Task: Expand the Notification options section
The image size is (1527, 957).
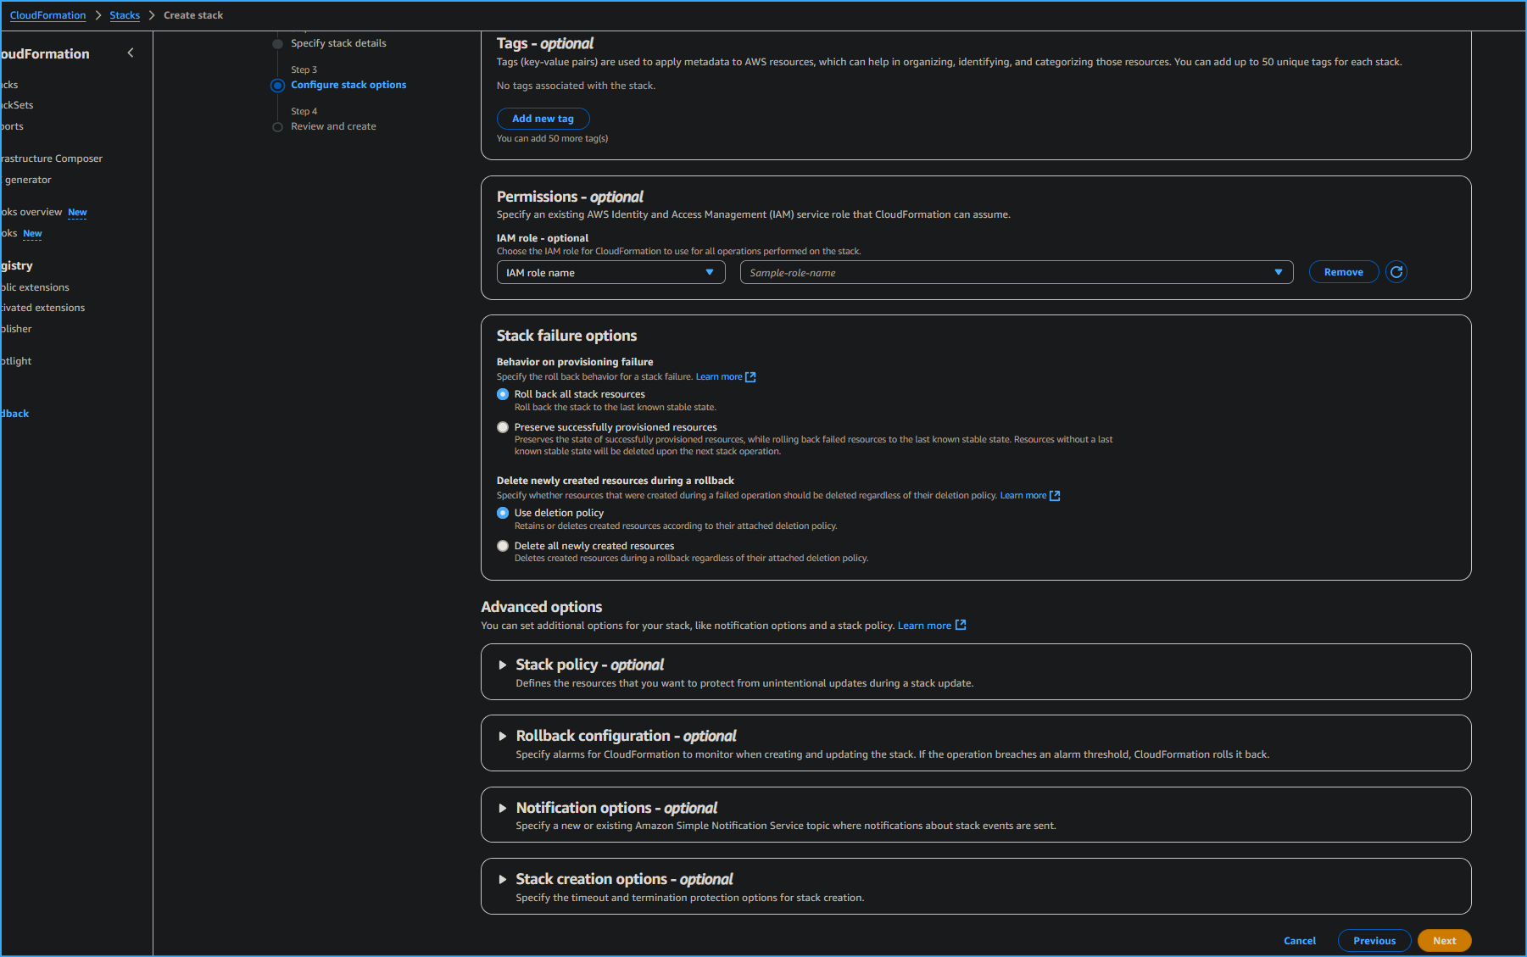Action: [502, 808]
